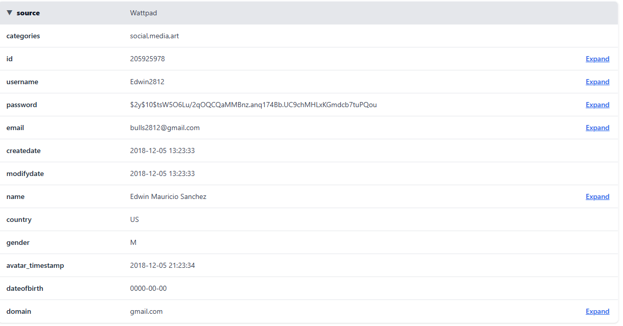Click the modifydate timestamp value

coord(163,173)
